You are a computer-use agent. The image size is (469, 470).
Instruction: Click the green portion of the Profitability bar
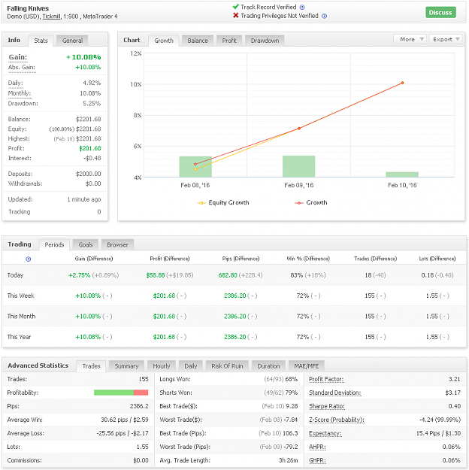tap(113, 393)
